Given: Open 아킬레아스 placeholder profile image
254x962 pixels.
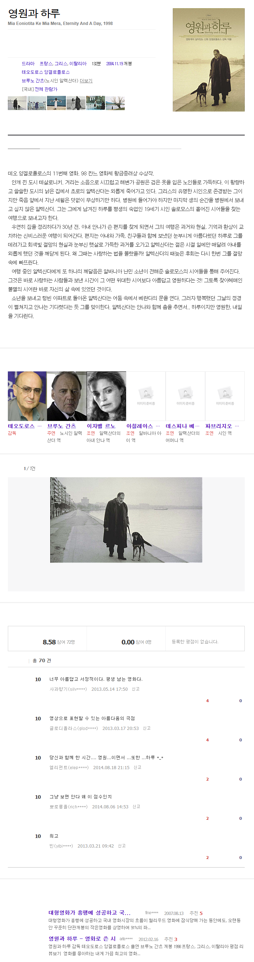Looking at the screenshot, I should click(x=146, y=396).
